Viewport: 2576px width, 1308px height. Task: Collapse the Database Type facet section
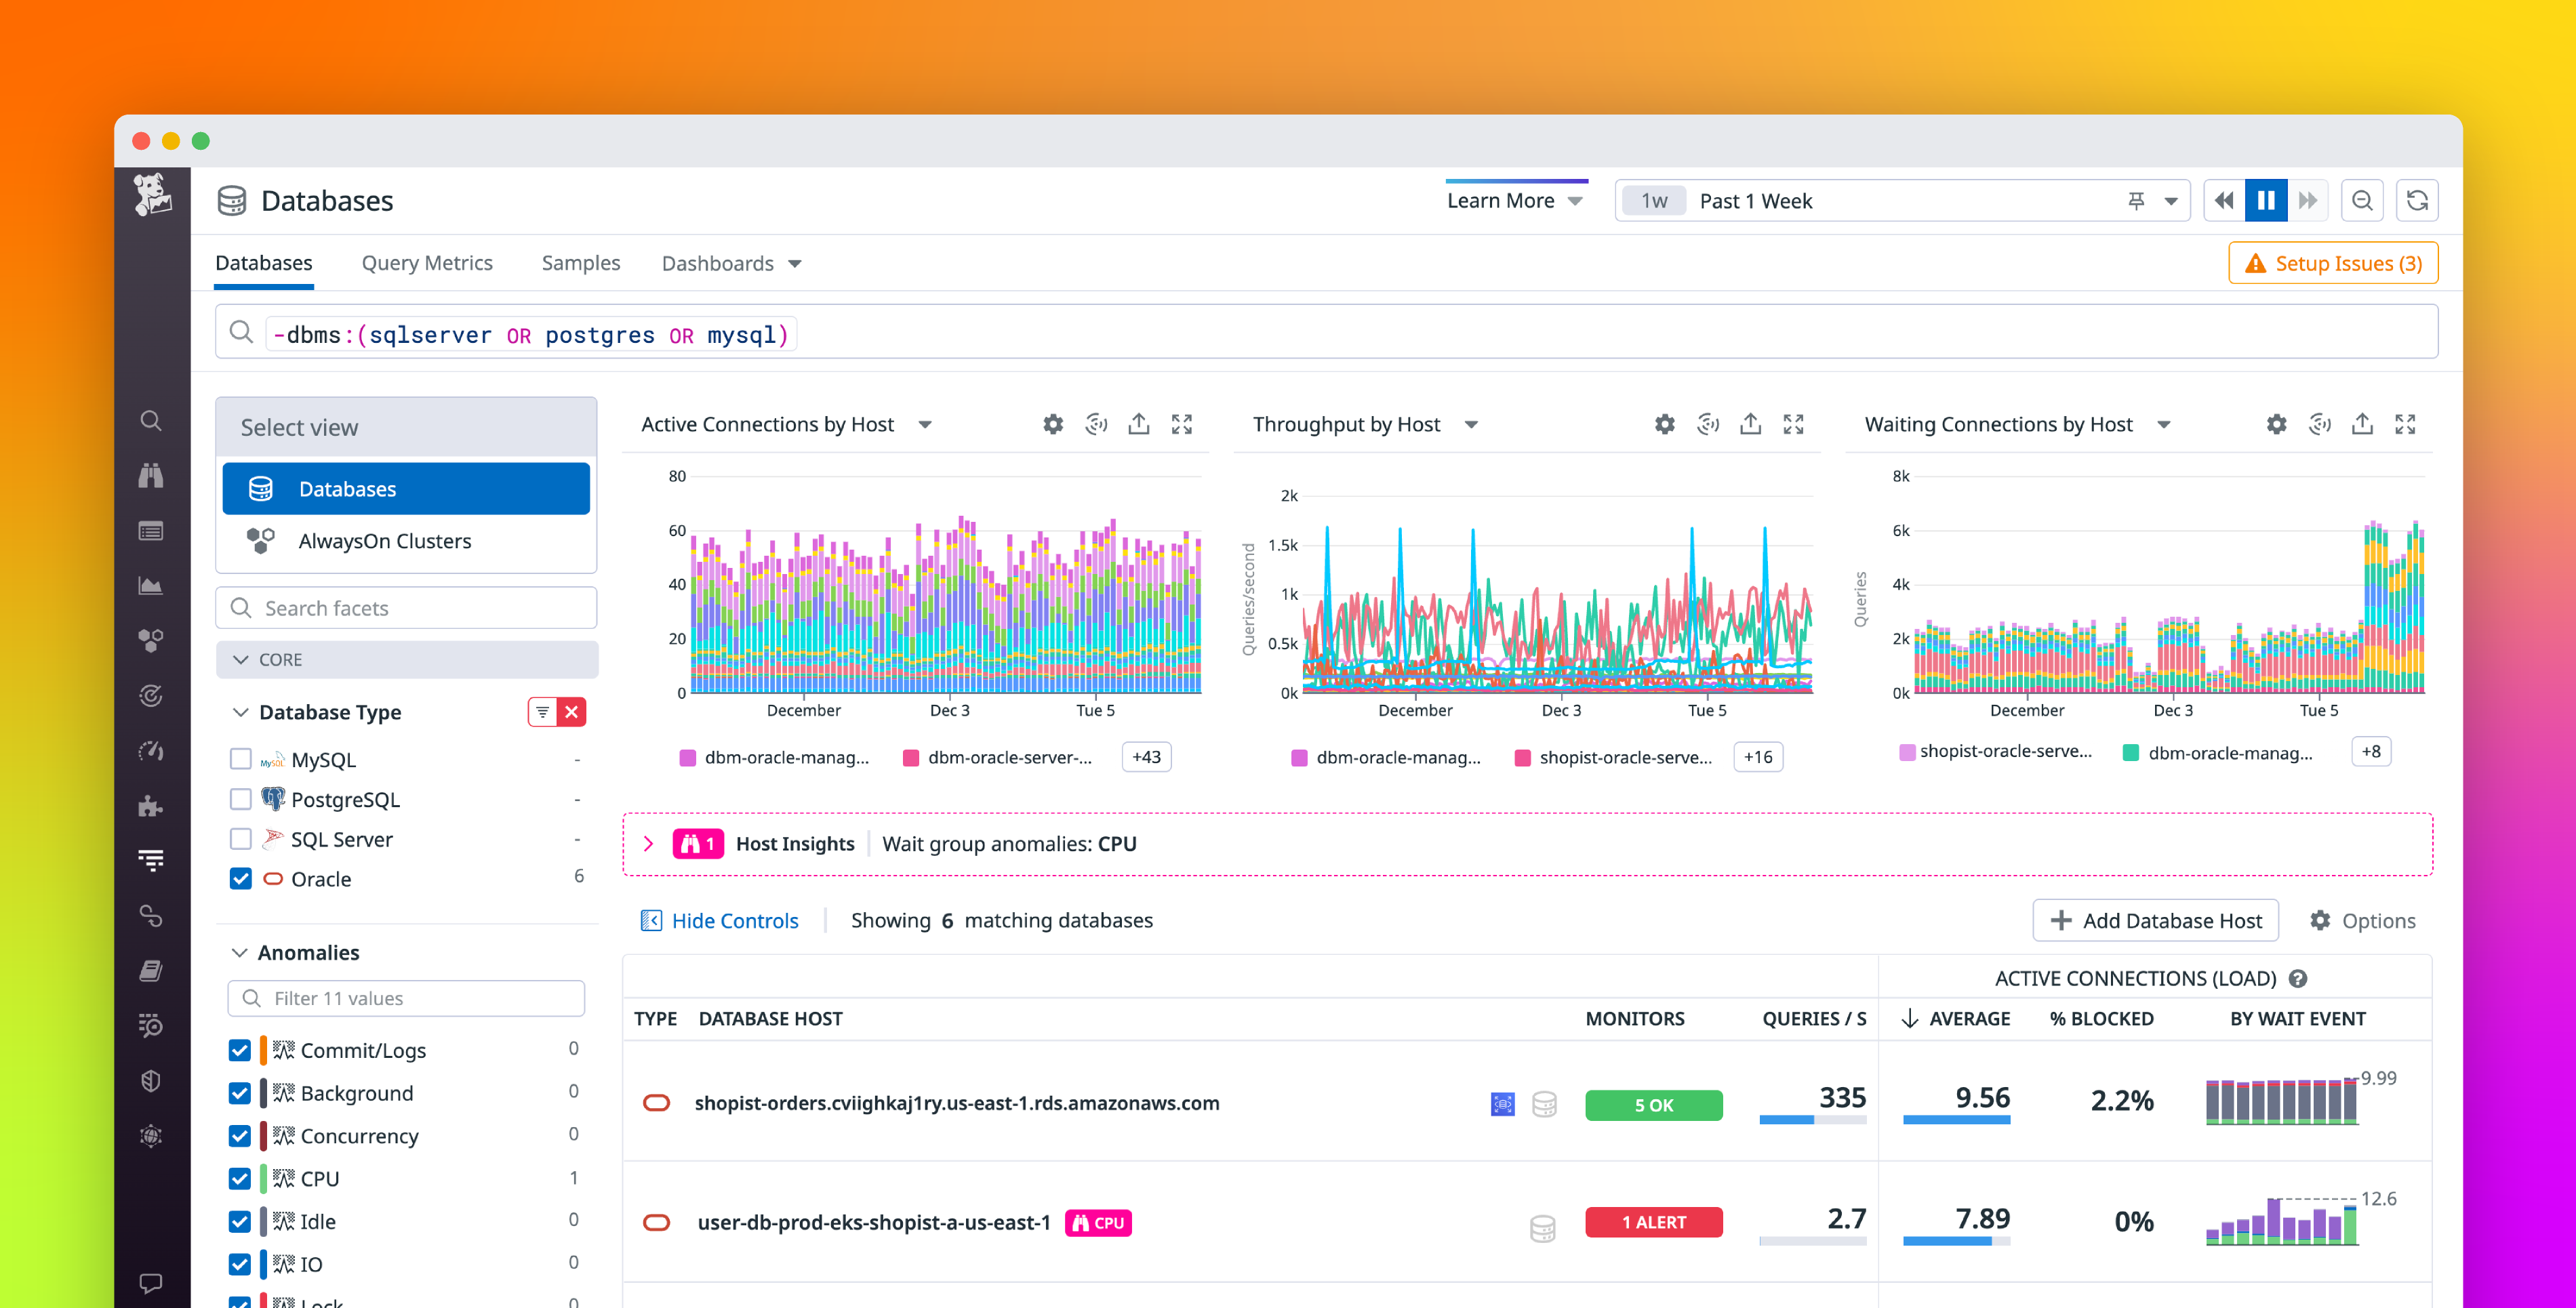[x=240, y=711]
